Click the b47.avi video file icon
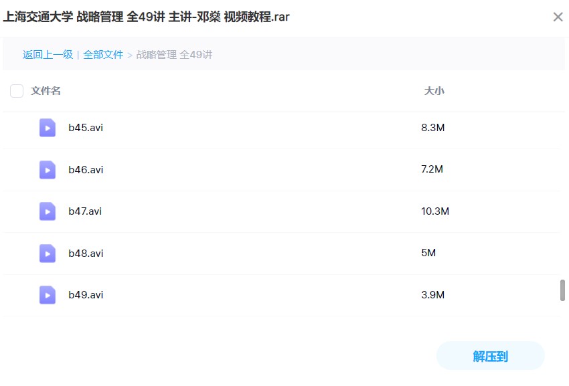The width and height of the screenshot is (569, 386). [47, 211]
